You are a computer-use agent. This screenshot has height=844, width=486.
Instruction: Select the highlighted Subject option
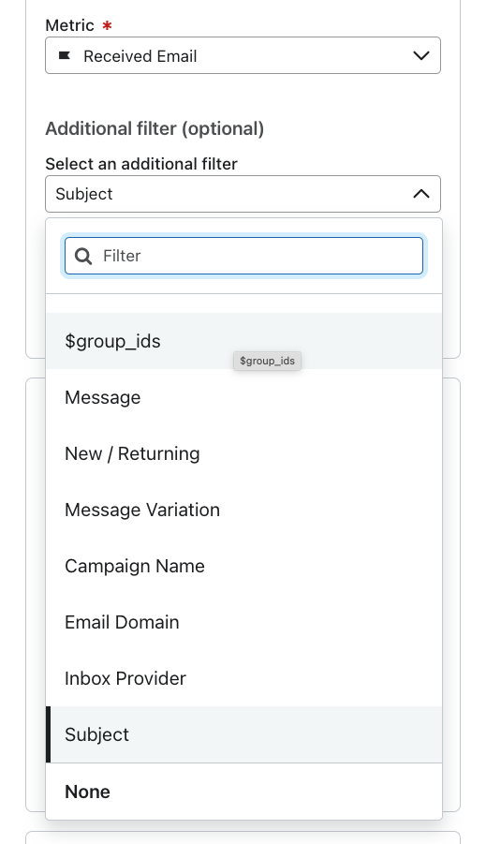243,734
